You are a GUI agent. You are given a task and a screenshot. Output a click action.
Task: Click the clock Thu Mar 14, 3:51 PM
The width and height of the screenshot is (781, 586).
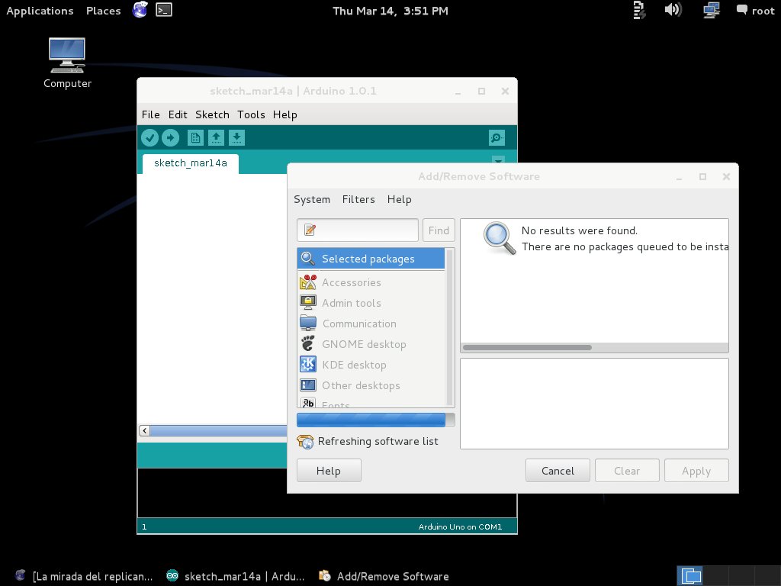[390, 11]
